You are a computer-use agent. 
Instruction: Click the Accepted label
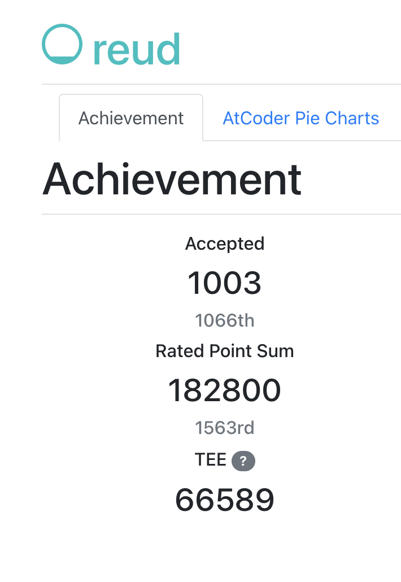pyautogui.click(x=225, y=244)
